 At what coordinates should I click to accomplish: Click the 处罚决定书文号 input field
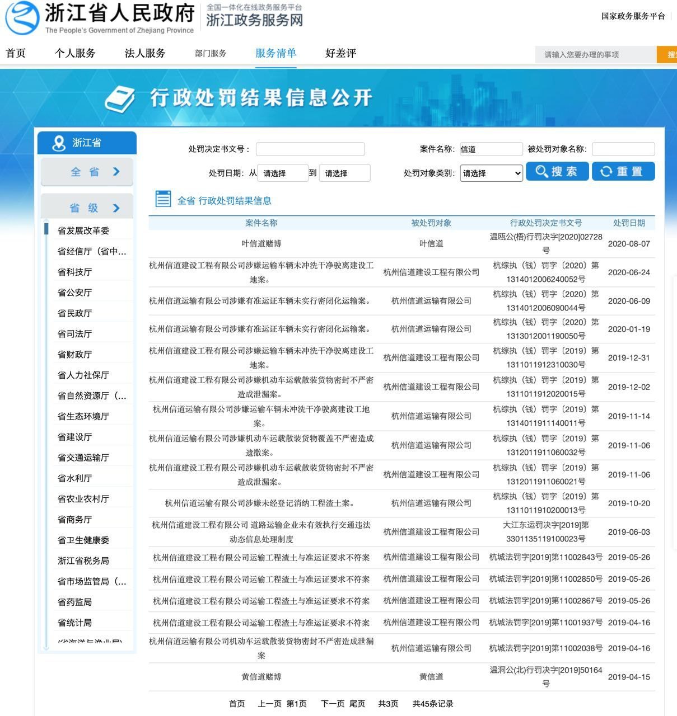coord(310,149)
